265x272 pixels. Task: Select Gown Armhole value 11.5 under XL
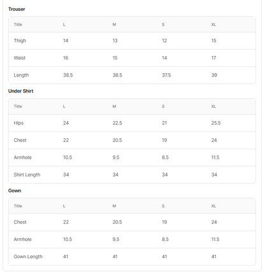(215, 240)
